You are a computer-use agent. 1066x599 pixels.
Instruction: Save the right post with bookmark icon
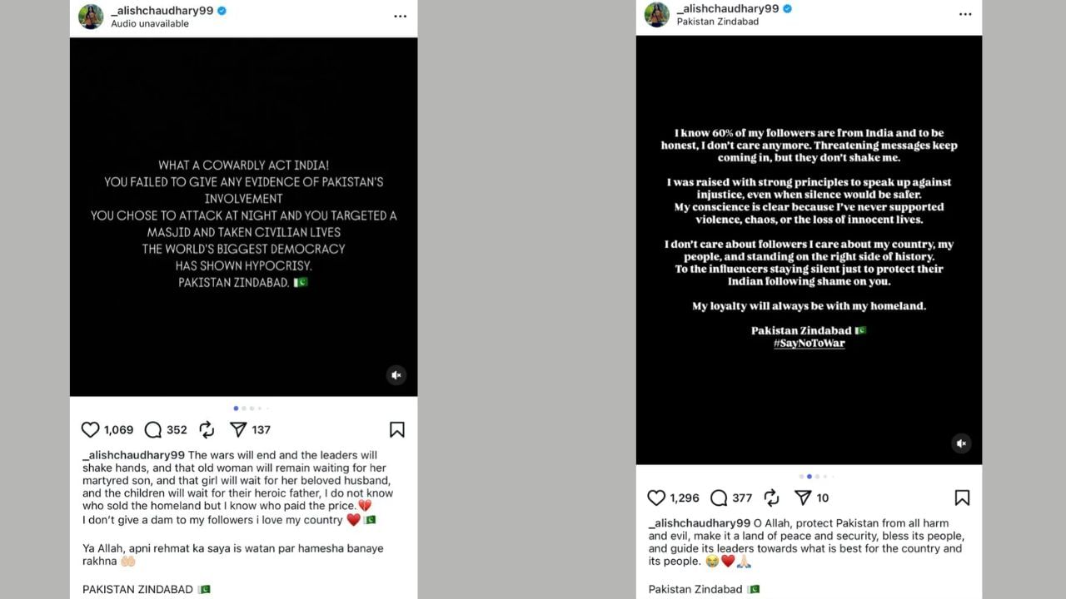click(x=962, y=498)
